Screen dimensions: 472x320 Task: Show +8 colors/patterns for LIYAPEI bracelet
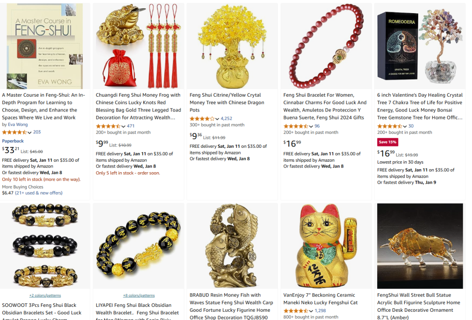139,296
